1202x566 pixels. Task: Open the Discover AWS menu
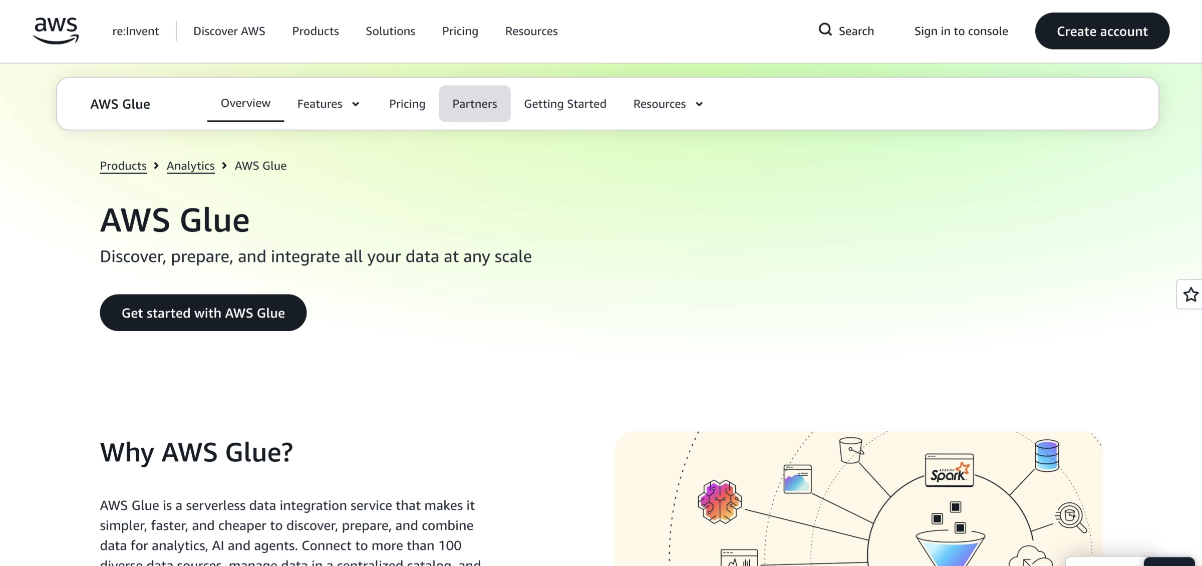click(x=229, y=31)
